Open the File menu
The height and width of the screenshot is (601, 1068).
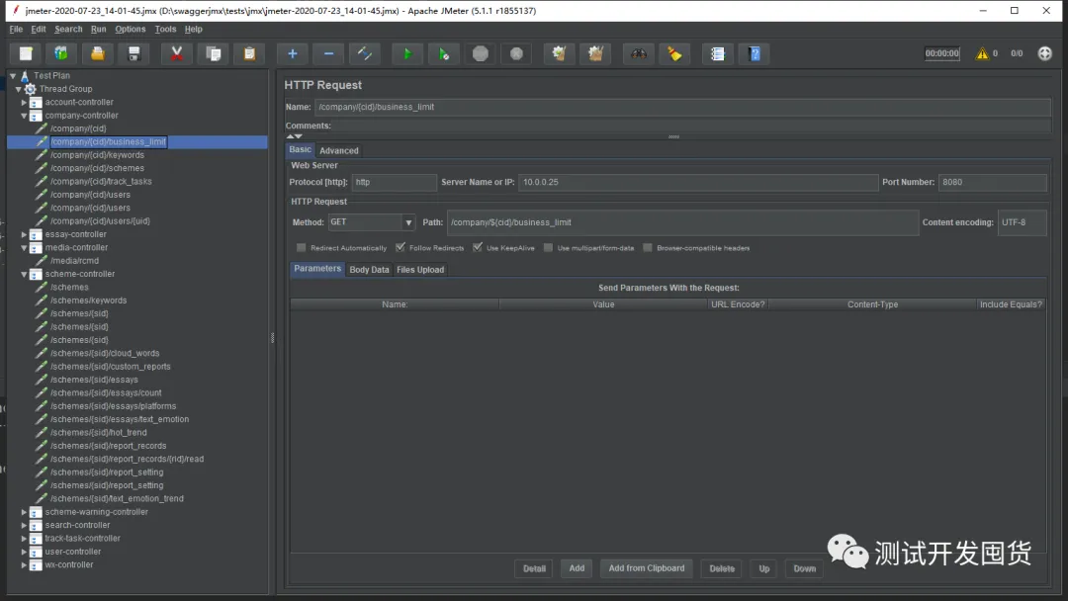coord(16,30)
